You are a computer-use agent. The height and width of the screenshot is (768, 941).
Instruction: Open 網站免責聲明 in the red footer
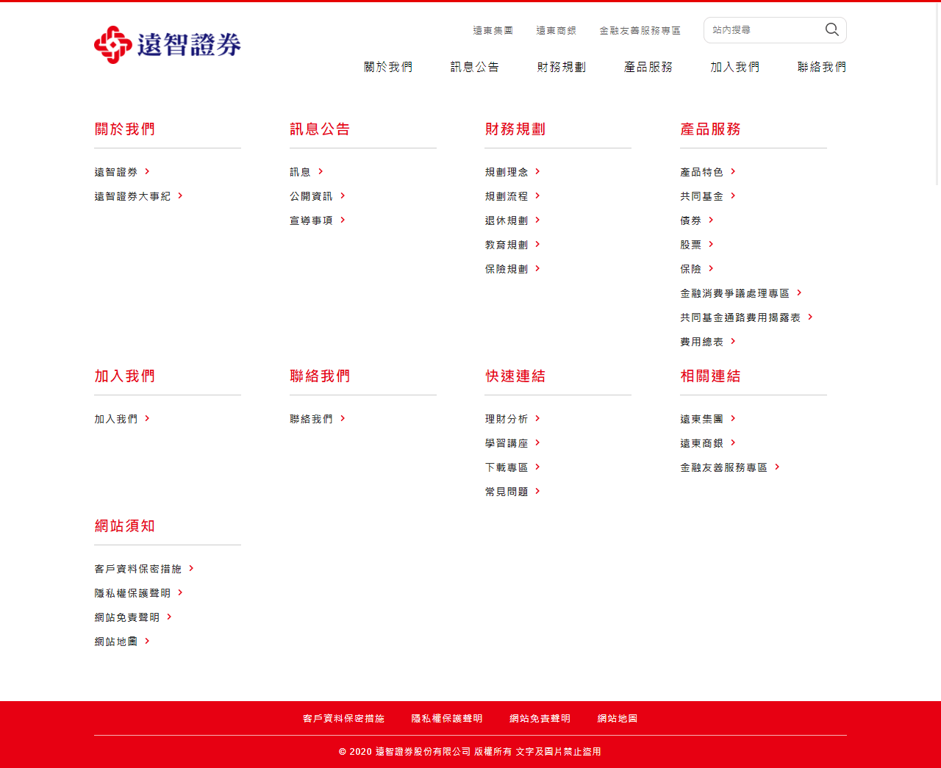tap(540, 719)
